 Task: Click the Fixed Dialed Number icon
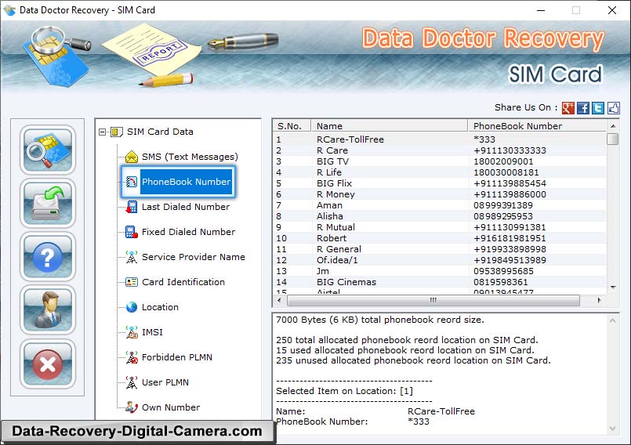pos(132,232)
